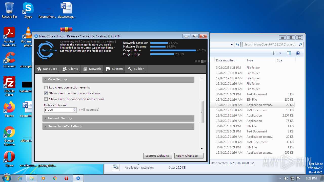Open Explorer help icon

point(298,53)
